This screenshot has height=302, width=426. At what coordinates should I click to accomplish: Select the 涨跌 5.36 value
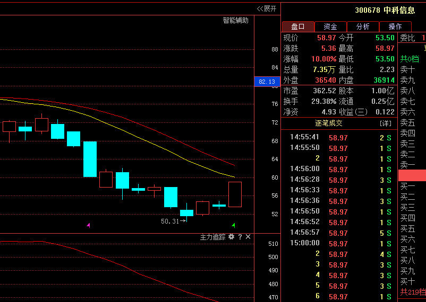[329, 49]
